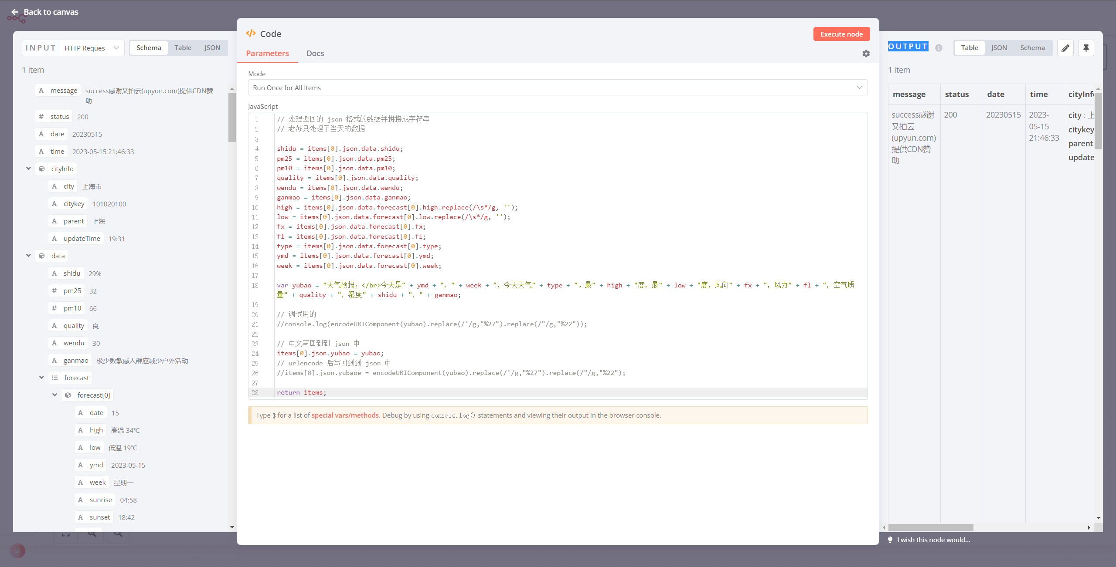Click the back arrow to canvas
Screen dimensions: 1116x567
(x=15, y=12)
